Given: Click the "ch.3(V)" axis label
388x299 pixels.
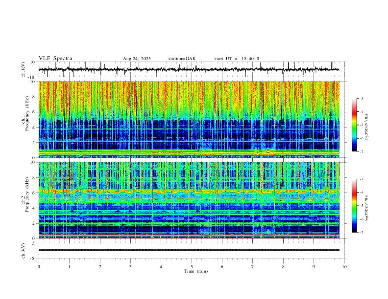Looking at the screenshot, I should click(24, 251).
